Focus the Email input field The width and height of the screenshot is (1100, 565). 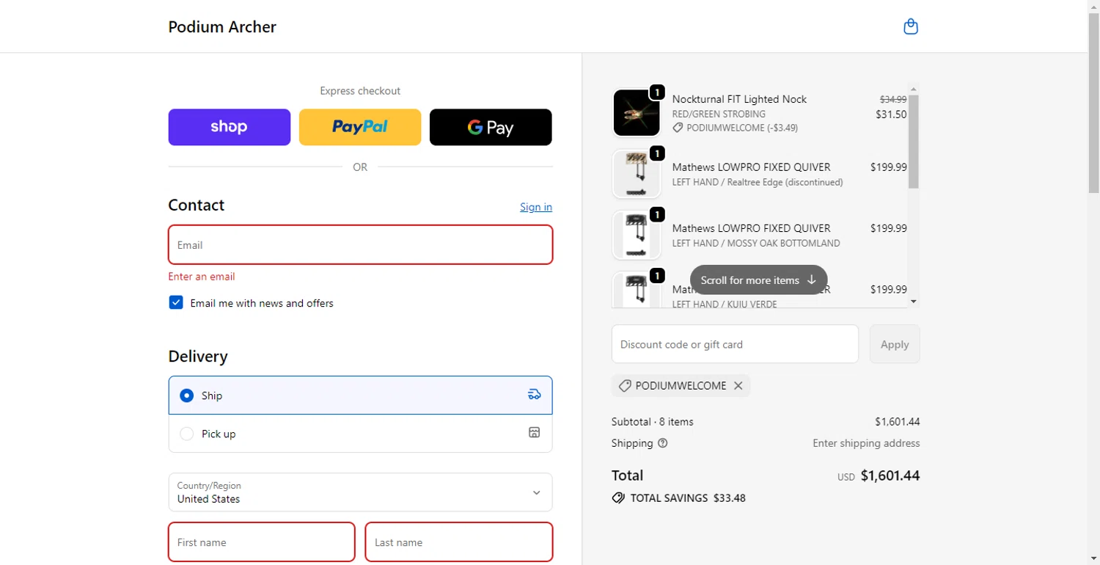point(360,245)
